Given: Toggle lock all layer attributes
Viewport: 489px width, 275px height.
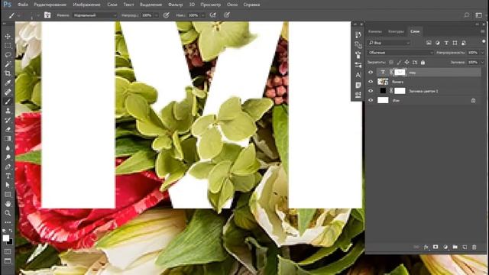Looking at the screenshot, I should (x=423, y=63).
